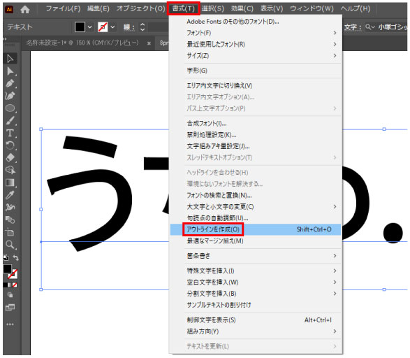Select the Artboard tool
This screenshot has height=358, width=410.
[10, 232]
